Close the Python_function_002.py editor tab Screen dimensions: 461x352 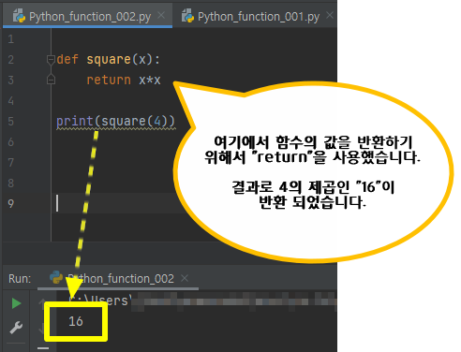coord(161,15)
